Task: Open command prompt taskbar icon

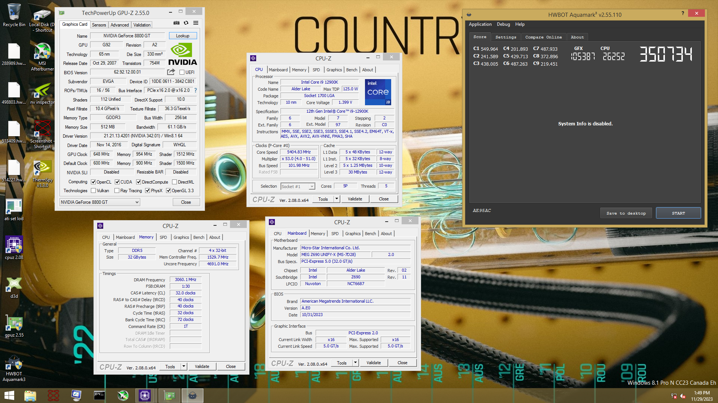Action: [x=99, y=396]
